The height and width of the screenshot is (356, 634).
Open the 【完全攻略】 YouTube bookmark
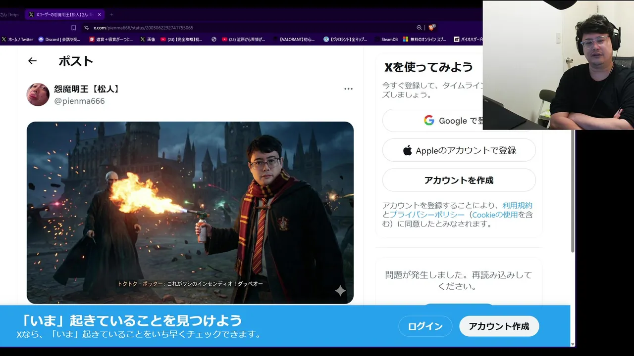tap(181, 40)
